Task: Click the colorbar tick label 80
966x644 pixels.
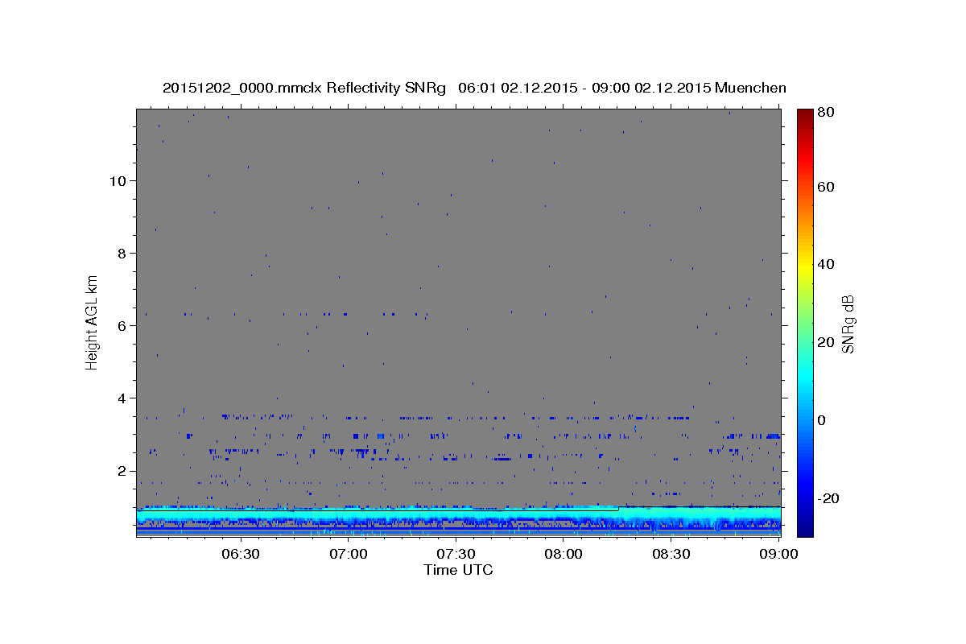Action: point(828,114)
